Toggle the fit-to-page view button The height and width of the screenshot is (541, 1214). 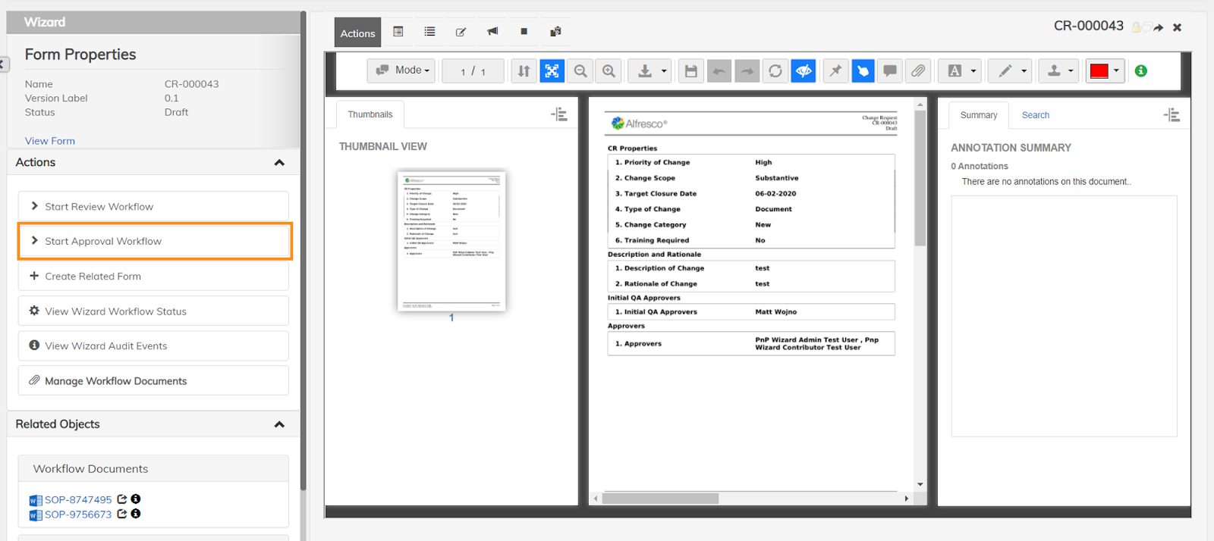point(552,71)
